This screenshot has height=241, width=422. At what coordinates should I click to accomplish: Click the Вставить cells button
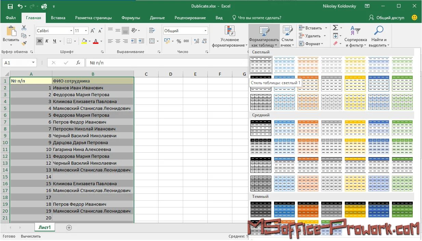(313, 28)
